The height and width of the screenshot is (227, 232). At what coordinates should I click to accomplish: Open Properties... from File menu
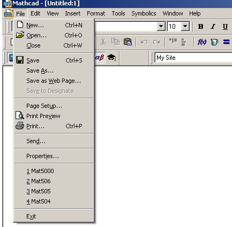pos(54,156)
